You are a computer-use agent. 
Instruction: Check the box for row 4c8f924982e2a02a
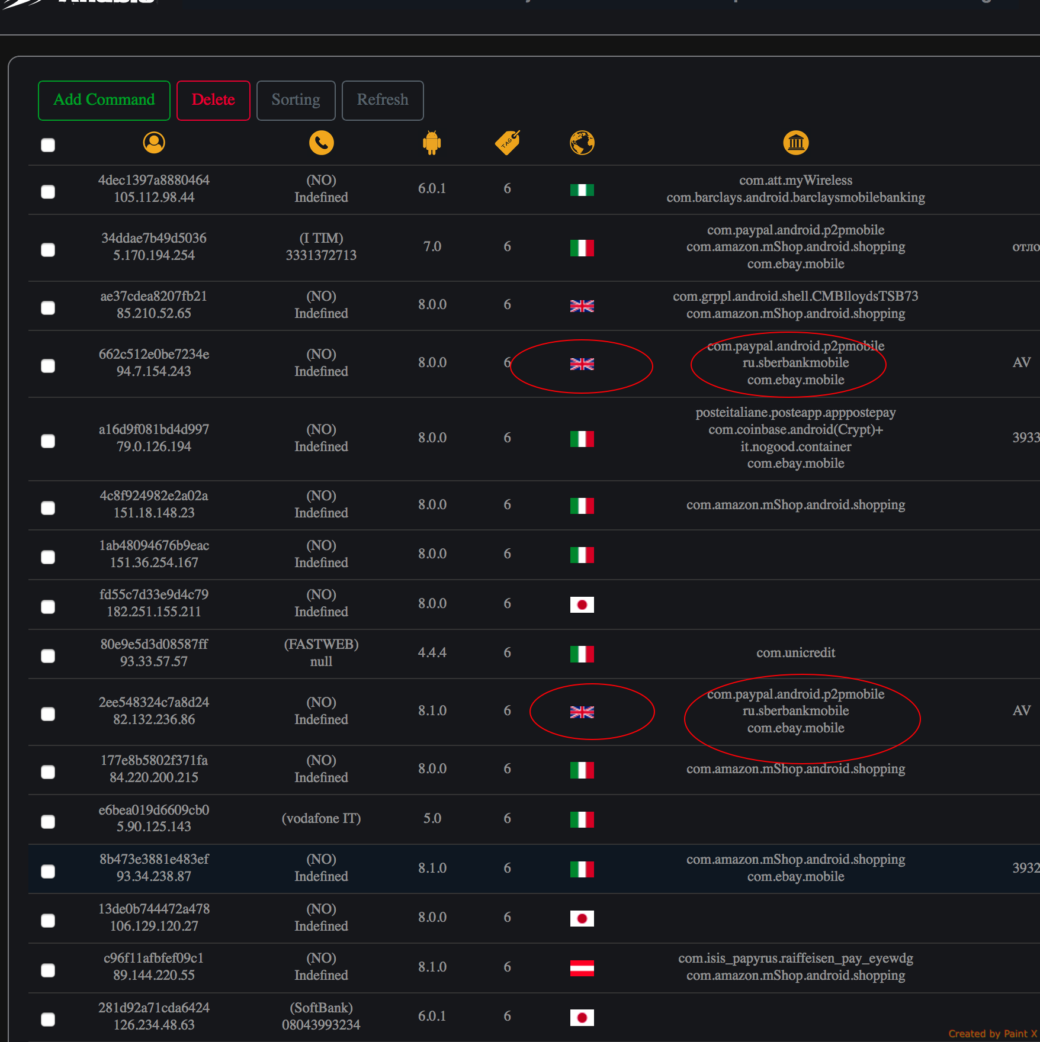coord(48,507)
